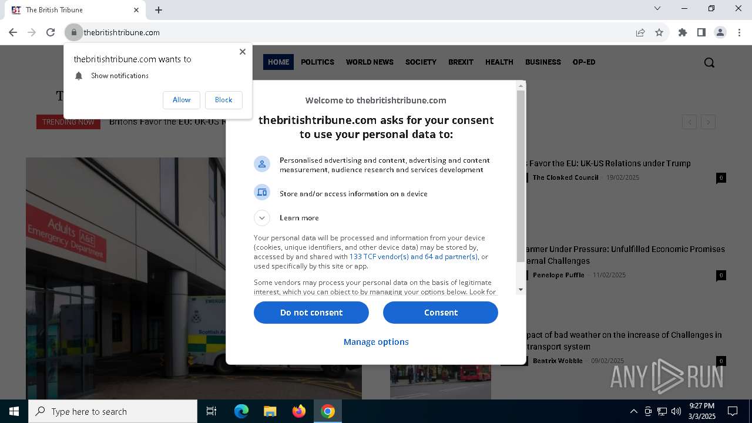Click the site lock icon in address bar

[x=74, y=32]
